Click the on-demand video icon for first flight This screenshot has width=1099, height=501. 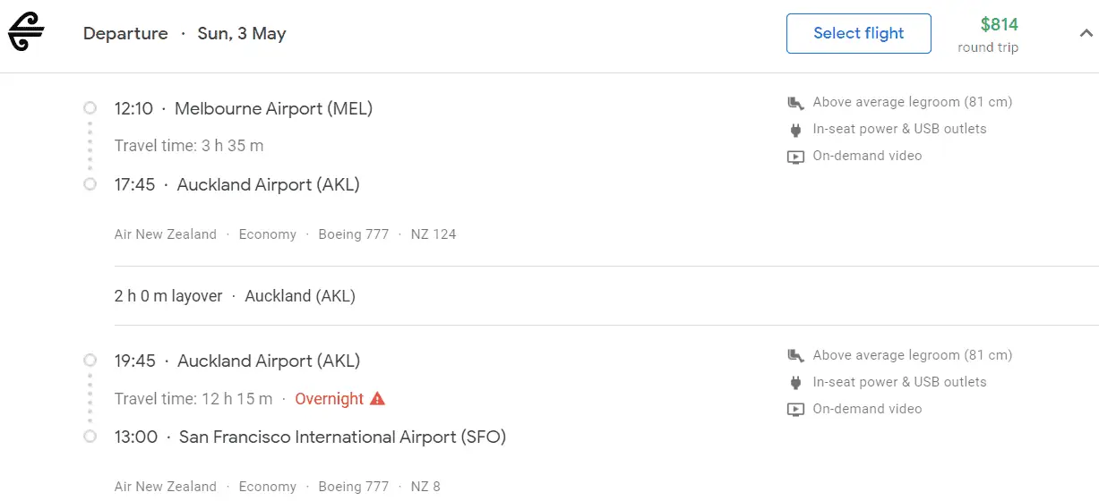[x=795, y=157]
